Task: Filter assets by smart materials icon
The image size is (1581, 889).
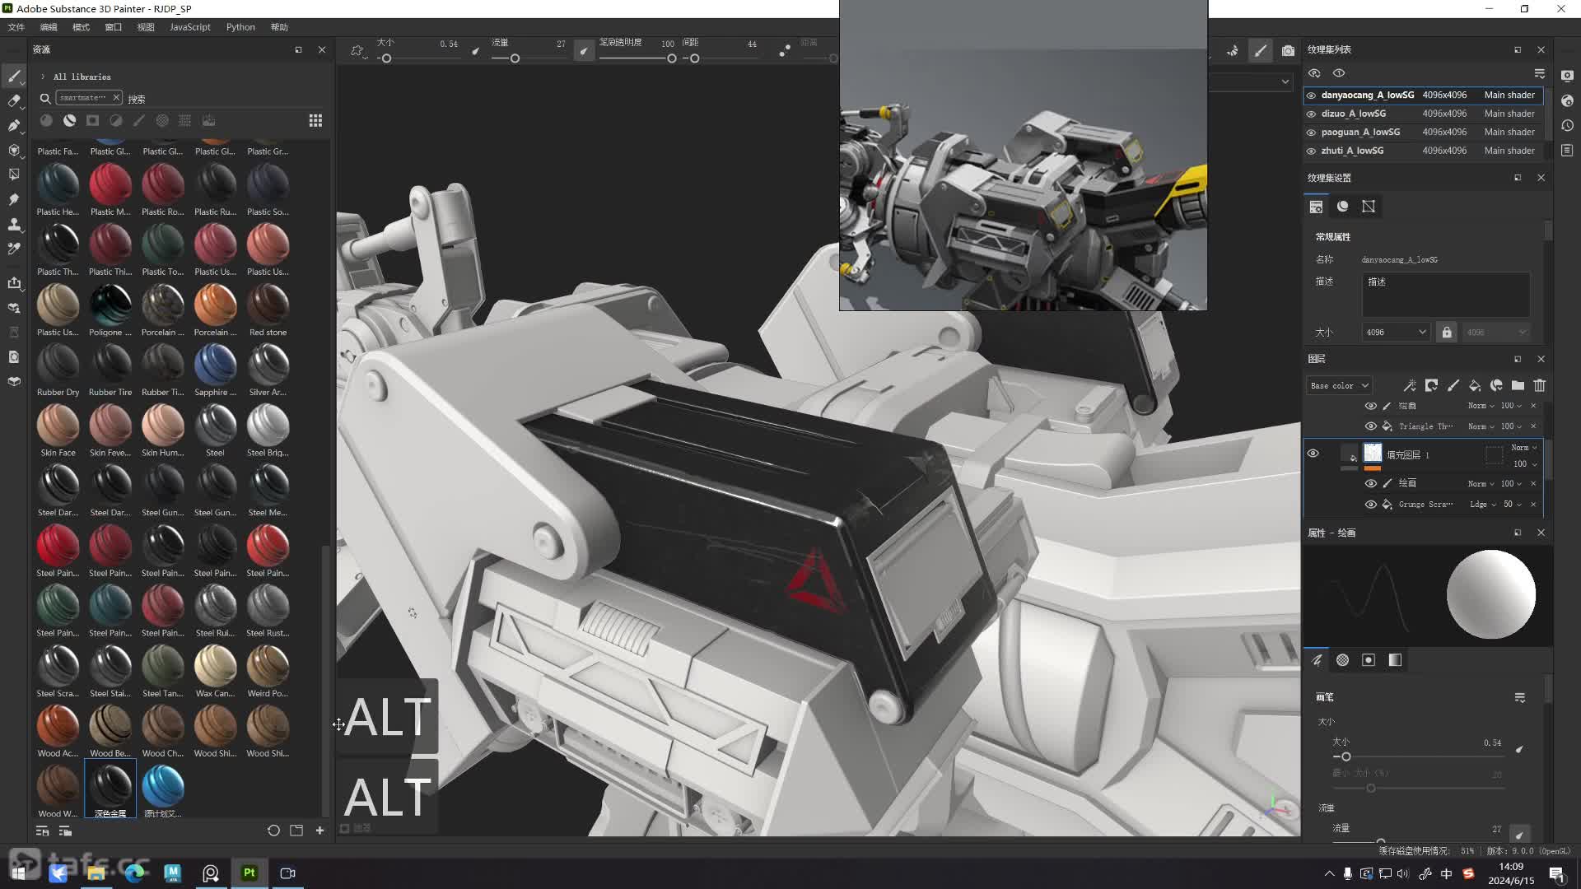Action: click(70, 120)
